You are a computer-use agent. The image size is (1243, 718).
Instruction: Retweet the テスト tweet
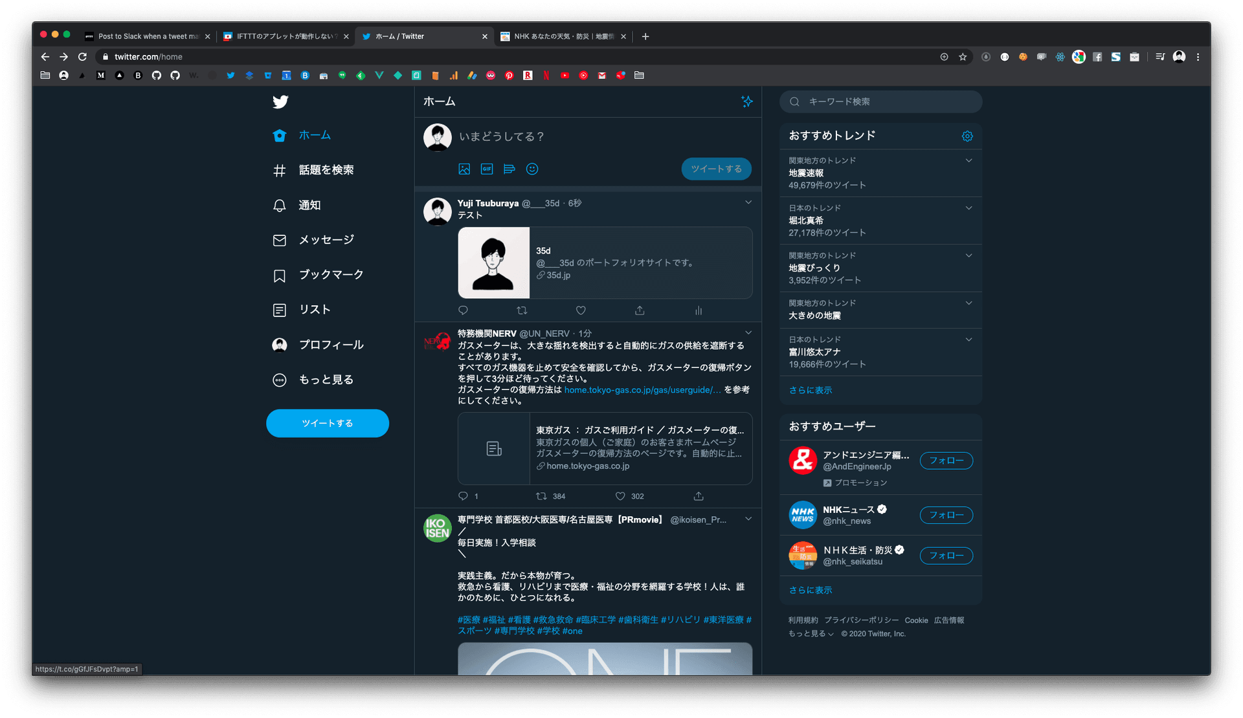coord(522,310)
